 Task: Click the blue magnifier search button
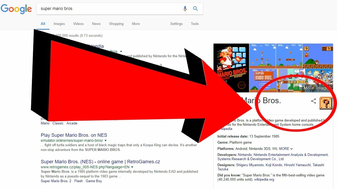195,9
